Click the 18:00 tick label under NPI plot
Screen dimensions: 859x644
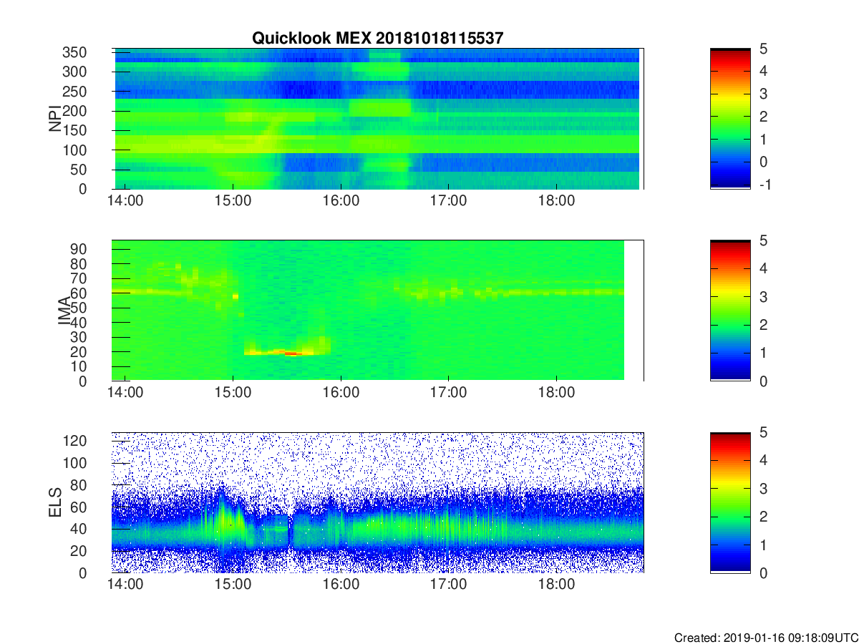(556, 201)
